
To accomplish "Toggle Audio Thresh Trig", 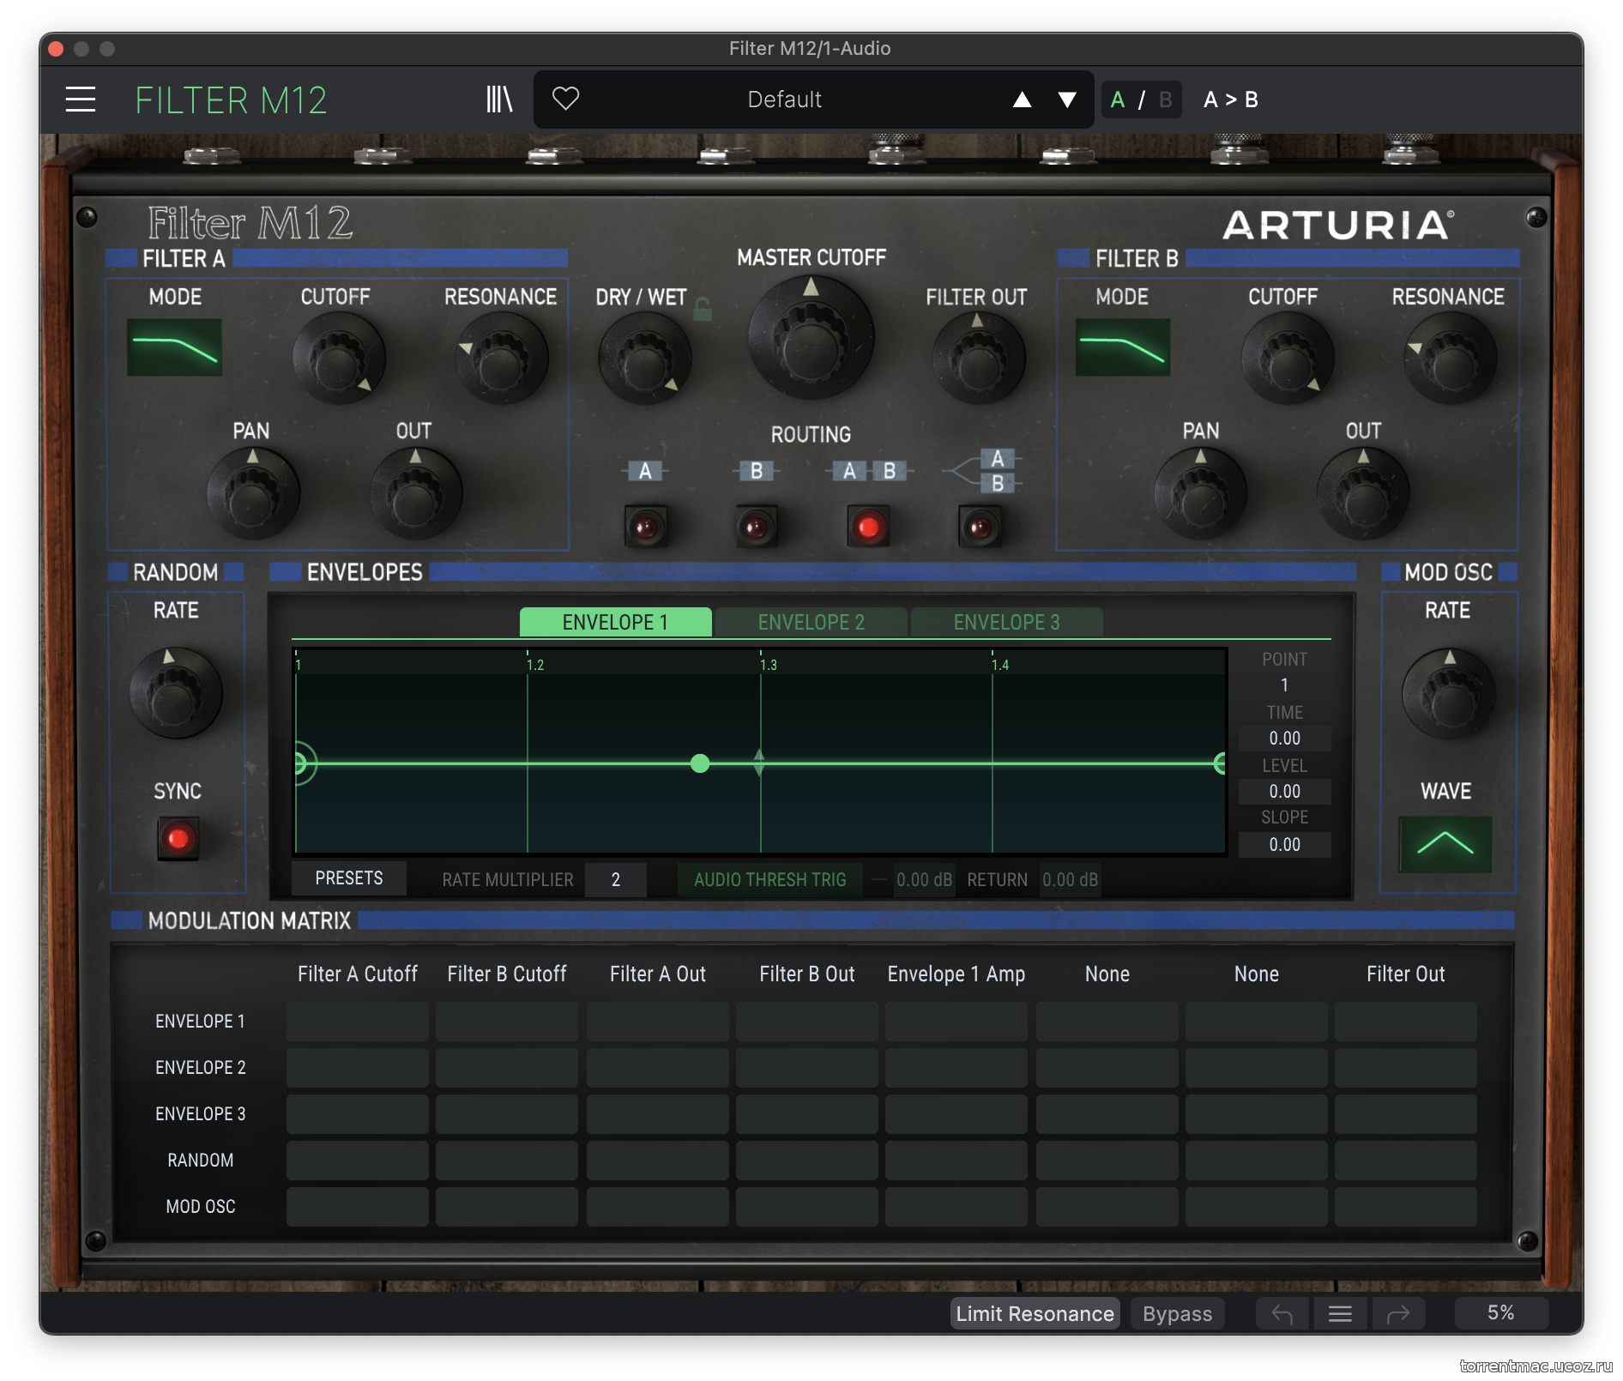I will coord(769,879).
